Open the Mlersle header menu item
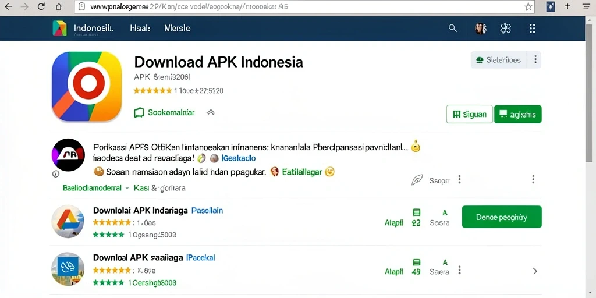This screenshot has height=298, width=596. [177, 28]
